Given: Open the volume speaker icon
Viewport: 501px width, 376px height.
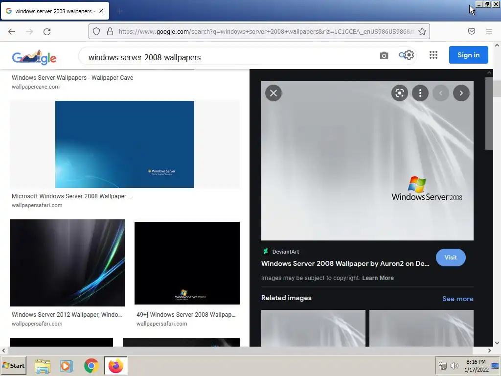Looking at the screenshot, I should pos(454,365).
